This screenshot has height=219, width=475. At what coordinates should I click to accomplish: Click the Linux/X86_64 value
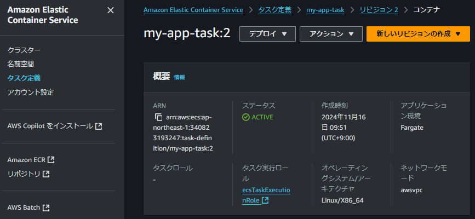[x=342, y=200]
